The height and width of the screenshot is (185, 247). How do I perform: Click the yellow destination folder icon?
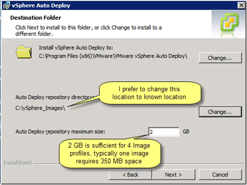click(24, 52)
